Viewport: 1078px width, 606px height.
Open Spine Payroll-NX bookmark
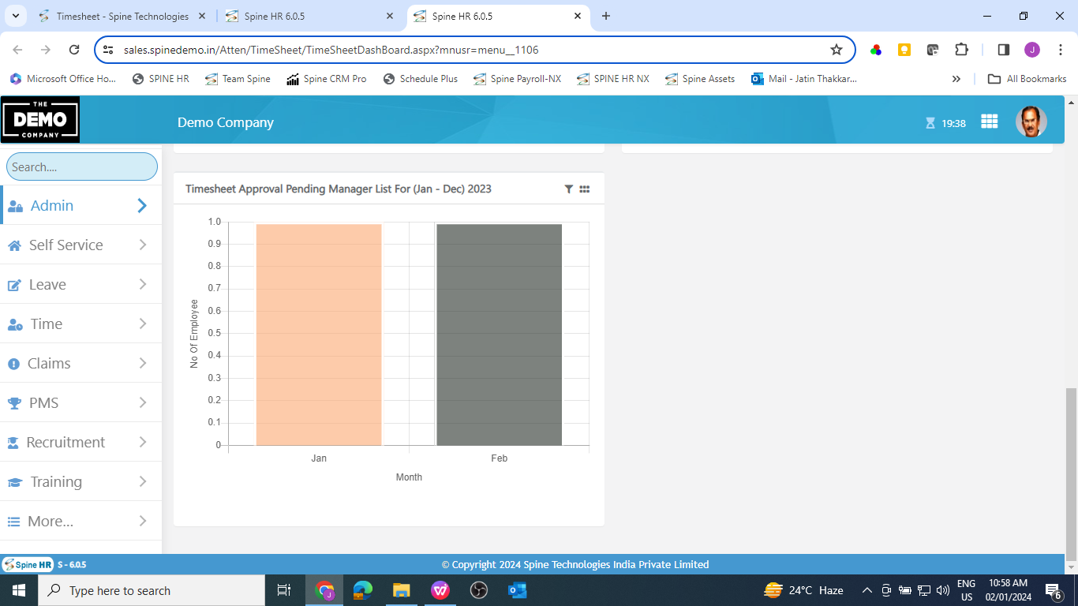(x=517, y=79)
